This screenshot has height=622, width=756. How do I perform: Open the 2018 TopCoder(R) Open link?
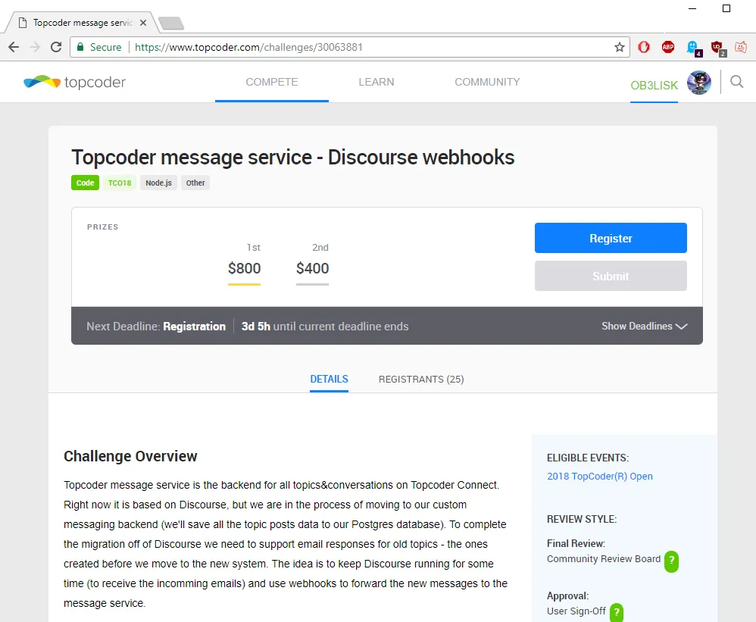(x=599, y=477)
